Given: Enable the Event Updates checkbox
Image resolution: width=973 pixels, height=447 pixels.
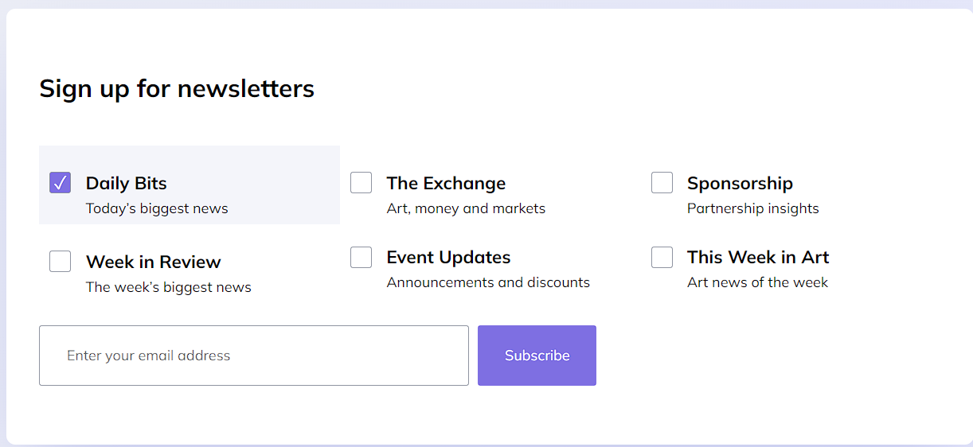Looking at the screenshot, I should pos(361,257).
